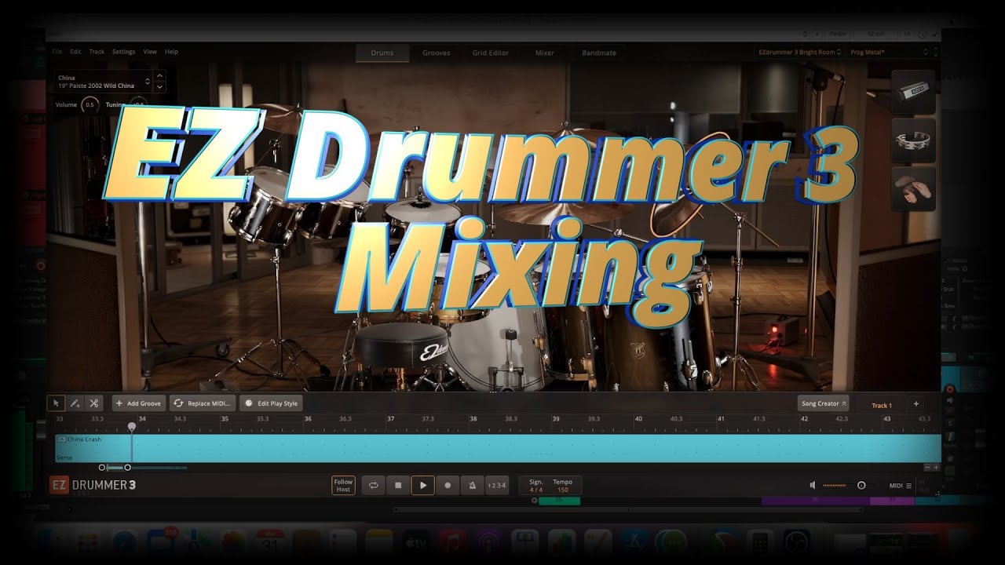
Task: Select the tambourine percussion thumbnail
Action: [914, 140]
